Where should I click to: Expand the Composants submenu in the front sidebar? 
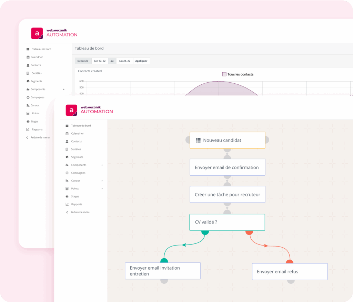point(102,165)
